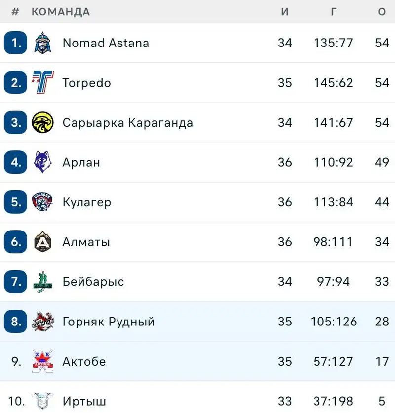Image resolution: width=395 pixels, height=416 pixels.
Task: Click the Иртыш team logo
Action: 42,401
